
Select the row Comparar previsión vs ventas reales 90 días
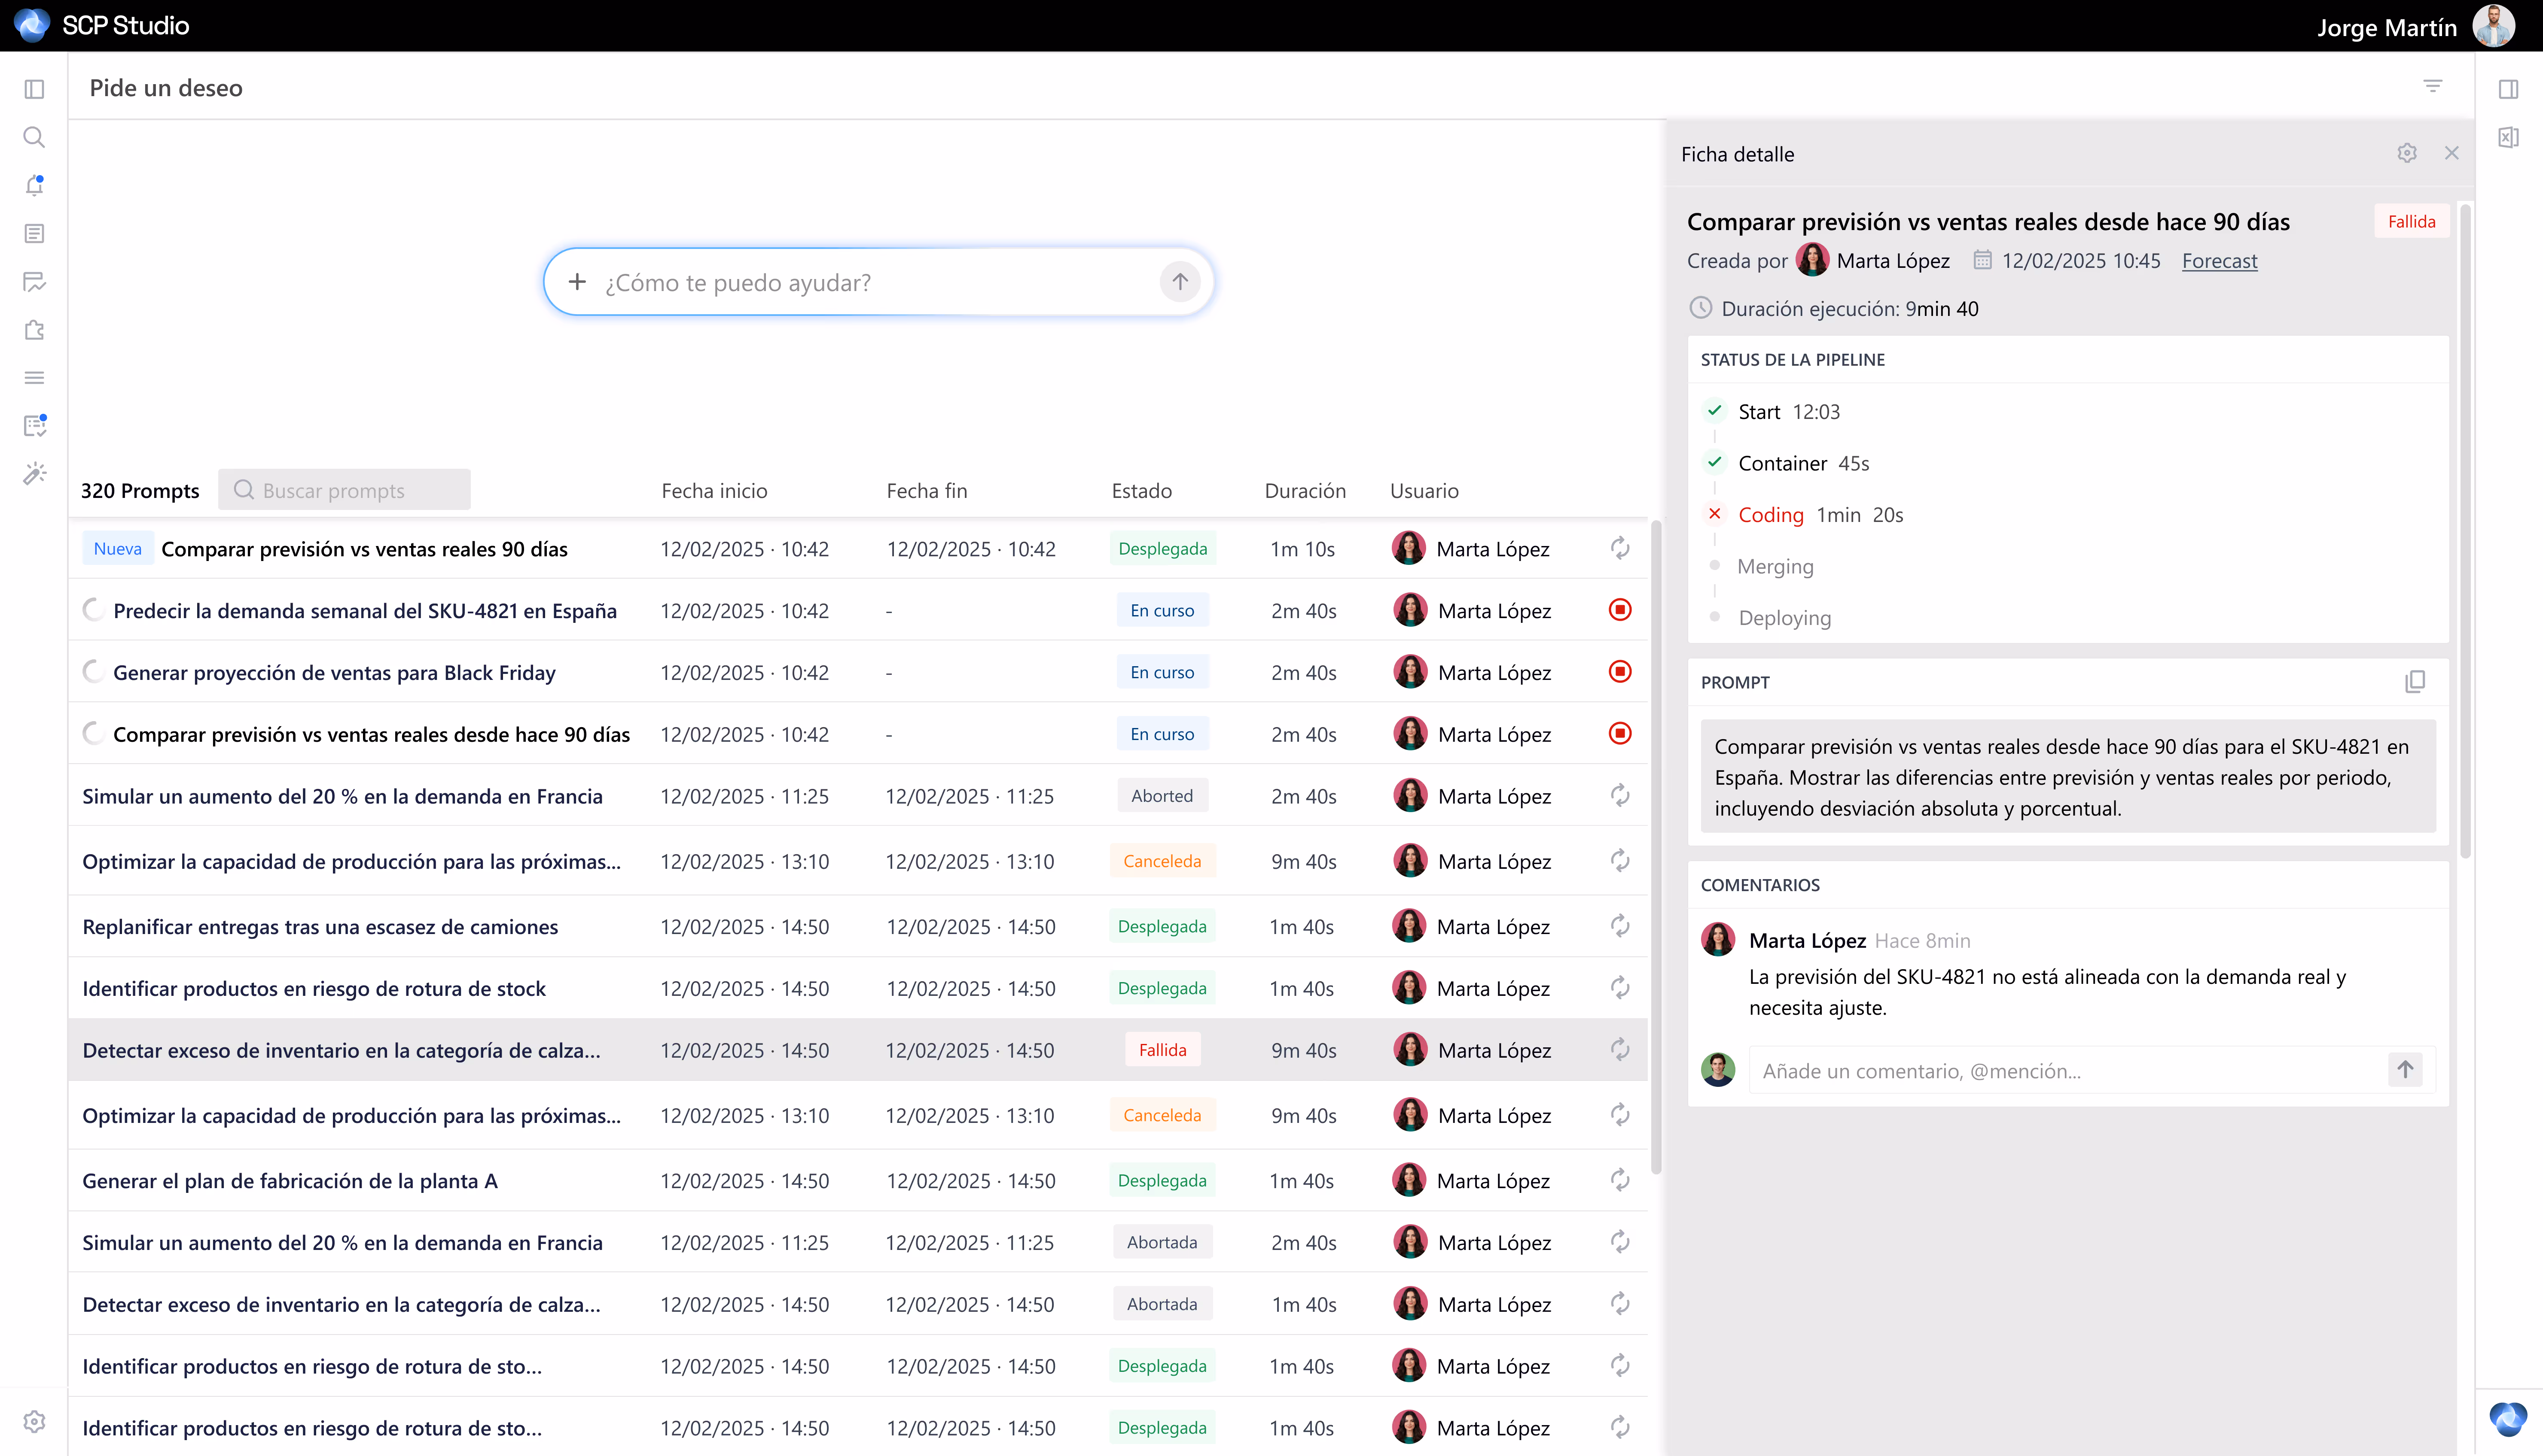[x=364, y=548]
